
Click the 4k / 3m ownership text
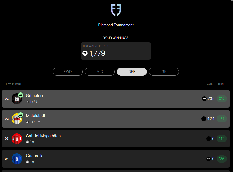[x=35, y=102]
